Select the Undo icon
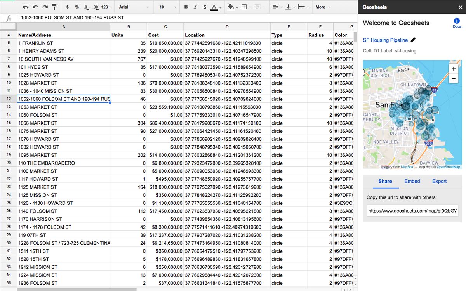 click(x=35, y=7)
